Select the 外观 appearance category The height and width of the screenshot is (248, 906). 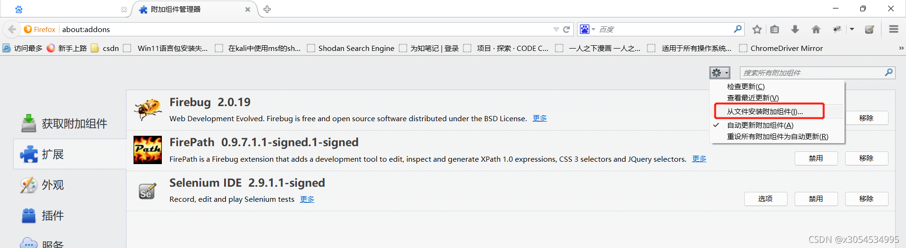tap(42, 185)
